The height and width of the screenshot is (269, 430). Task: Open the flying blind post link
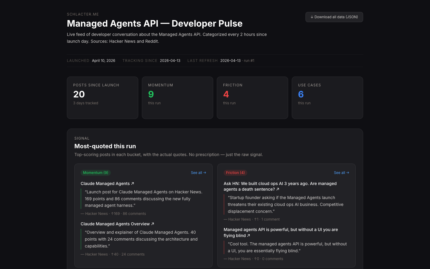pos(281,233)
